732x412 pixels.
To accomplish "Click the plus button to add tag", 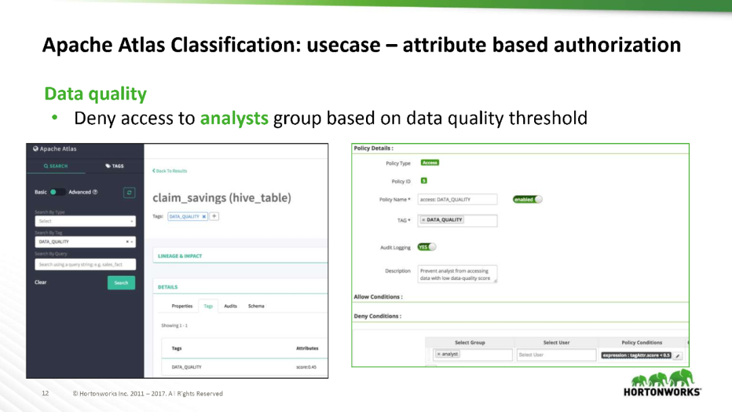I will click(214, 216).
